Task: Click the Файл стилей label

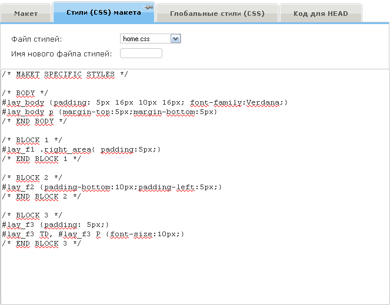Action: tap(36, 39)
